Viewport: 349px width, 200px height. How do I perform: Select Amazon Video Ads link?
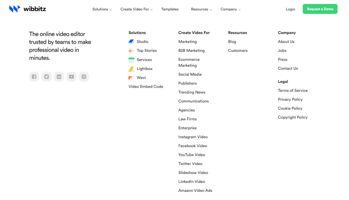(x=195, y=190)
